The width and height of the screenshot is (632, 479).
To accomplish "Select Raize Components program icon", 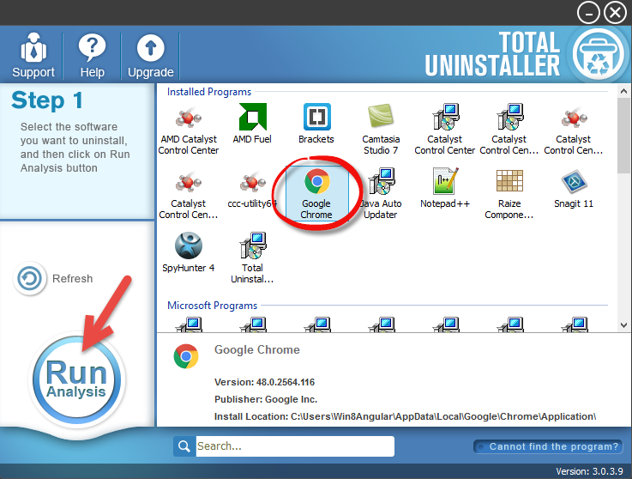I will click(x=509, y=181).
